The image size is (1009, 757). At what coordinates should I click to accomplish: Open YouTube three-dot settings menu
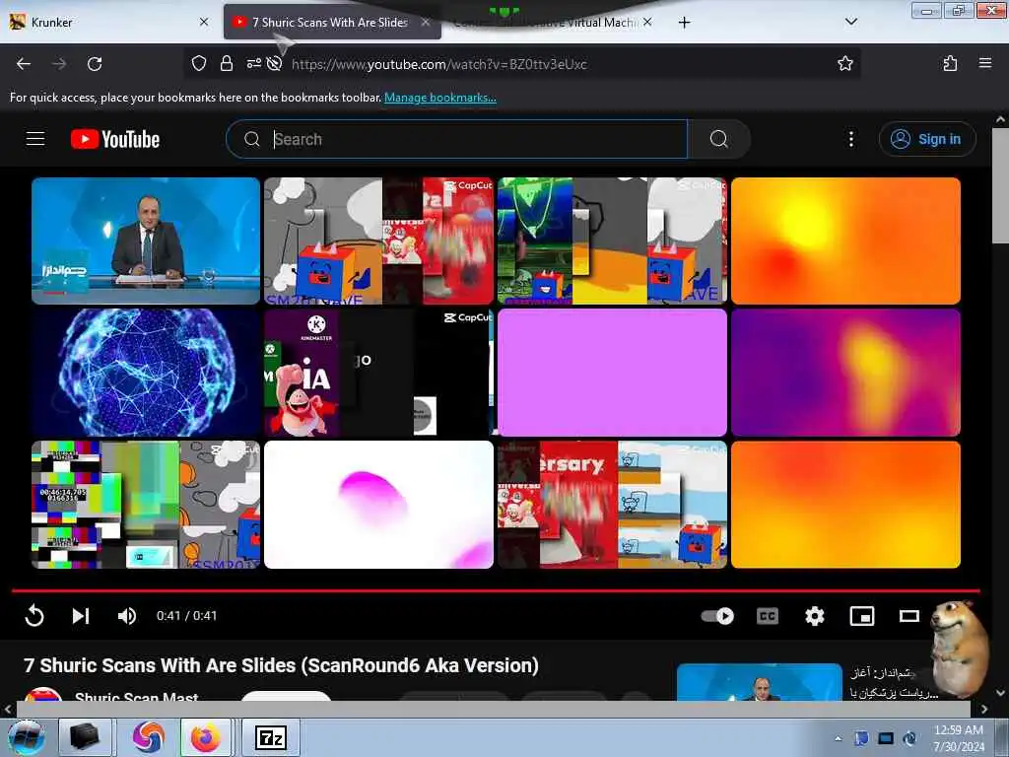pyautogui.click(x=850, y=139)
